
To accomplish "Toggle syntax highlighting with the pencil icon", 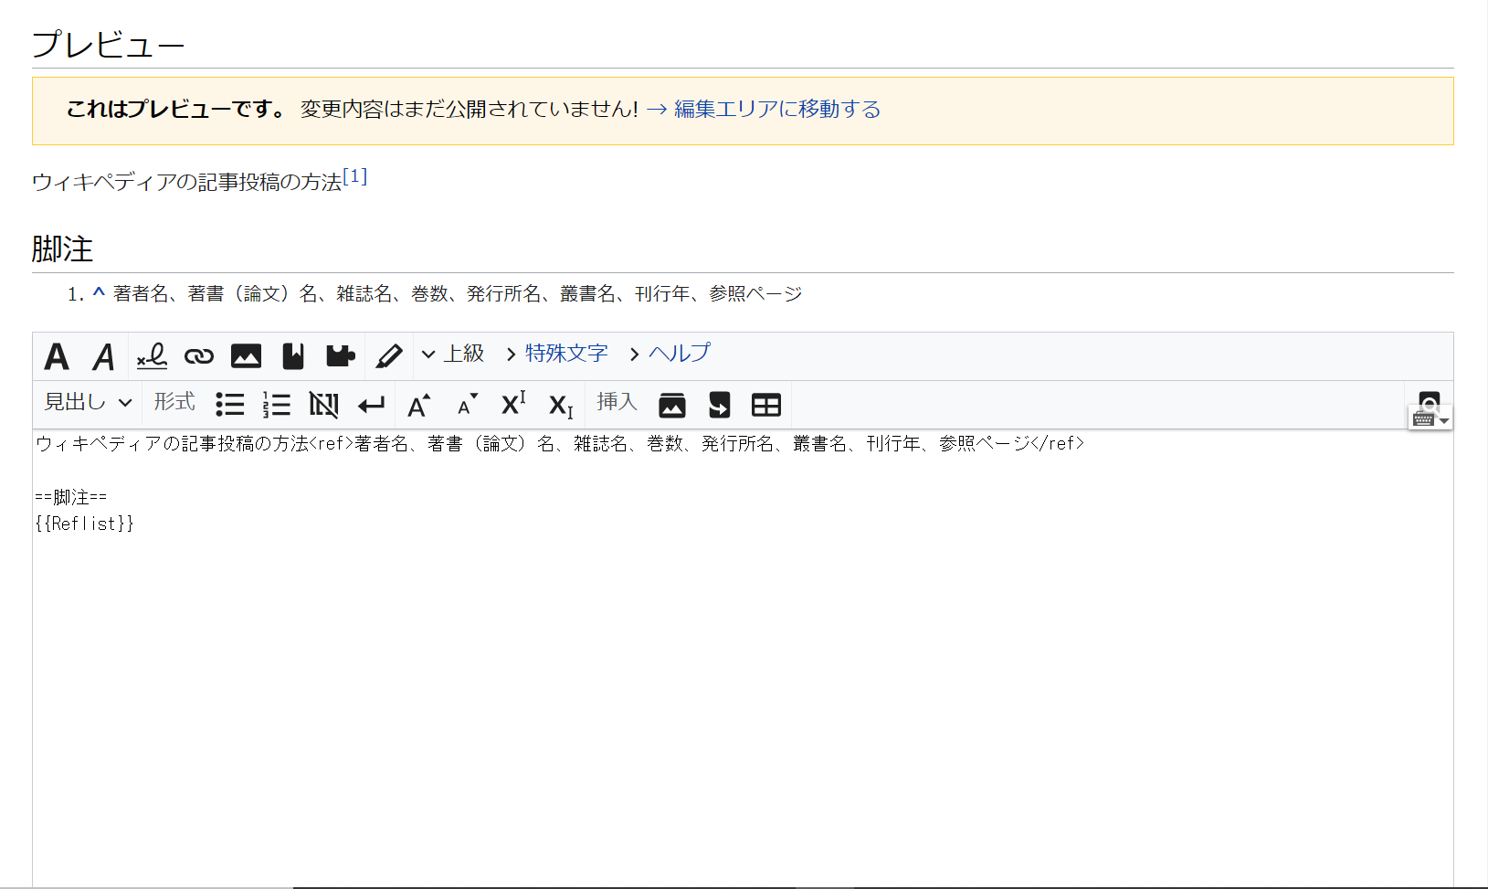I will tap(389, 356).
